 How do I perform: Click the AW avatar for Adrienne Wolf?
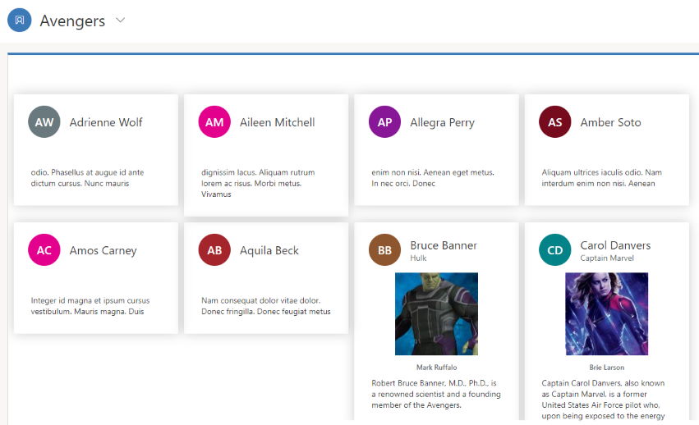tap(44, 121)
